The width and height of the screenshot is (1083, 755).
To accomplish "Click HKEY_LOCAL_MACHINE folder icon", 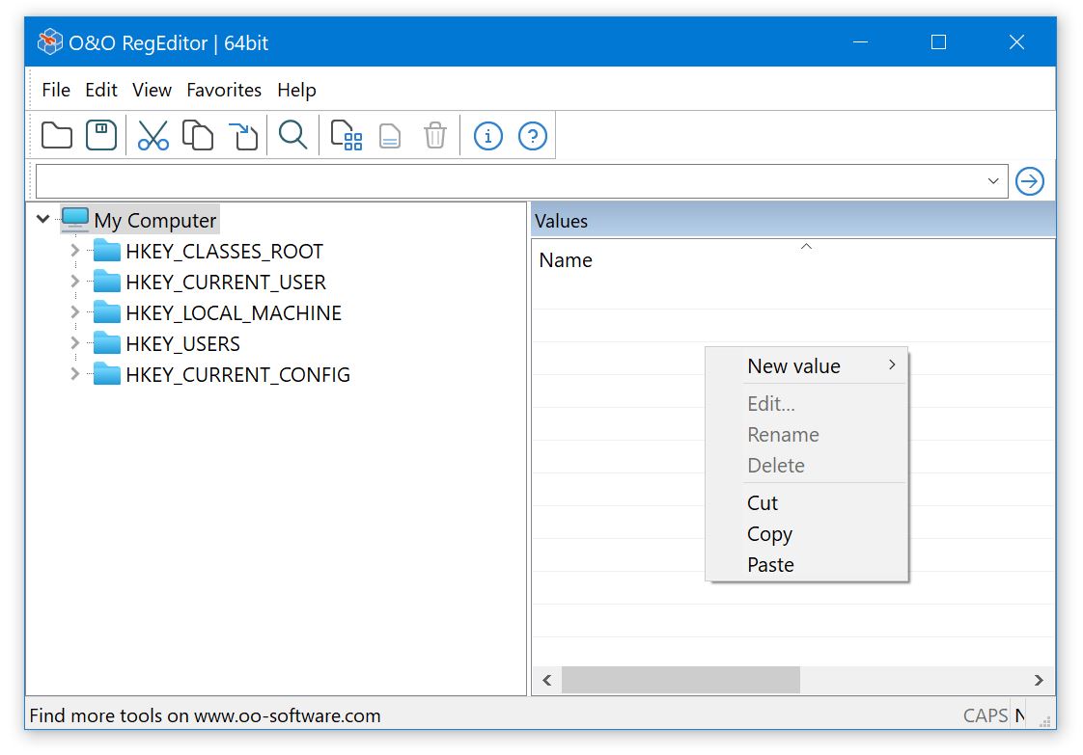I will click(x=107, y=312).
